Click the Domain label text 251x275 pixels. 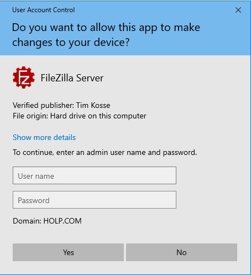point(27,221)
